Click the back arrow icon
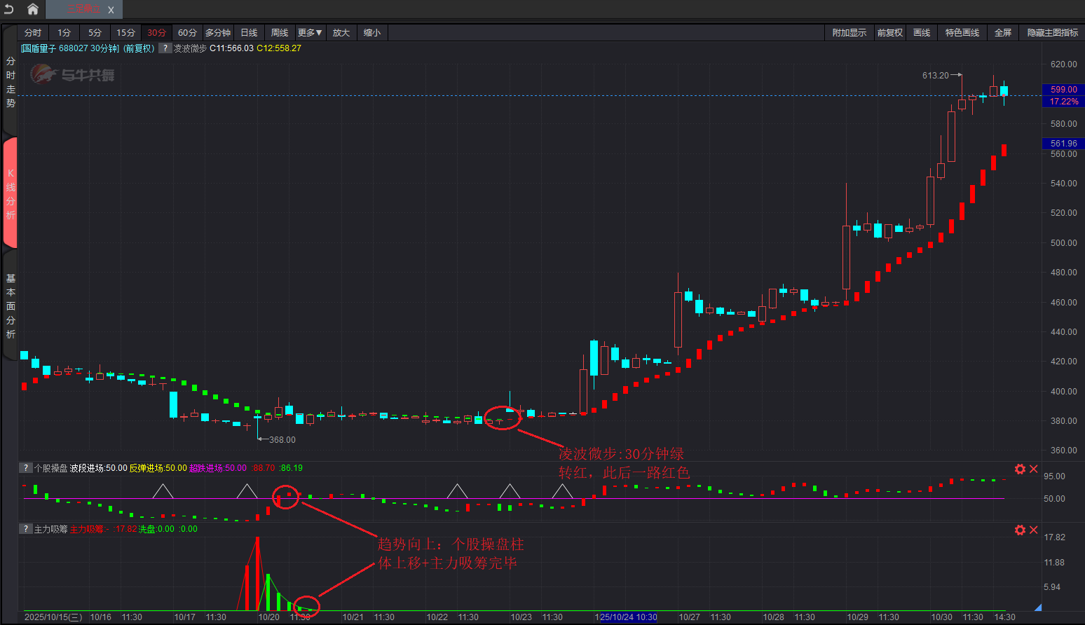 coord(9,9)
